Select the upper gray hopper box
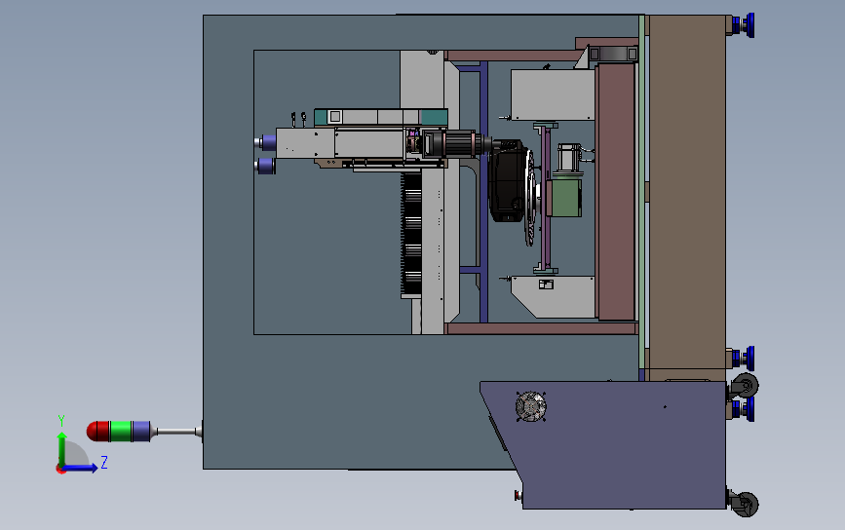 point(553,95)
